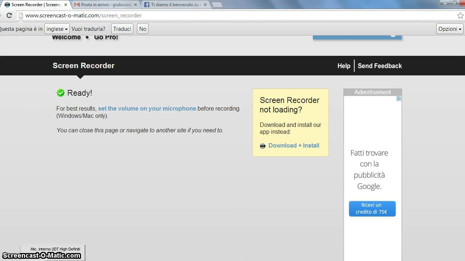Click the Advertisement label
This screenshot has width=465, height=261.
373,92
